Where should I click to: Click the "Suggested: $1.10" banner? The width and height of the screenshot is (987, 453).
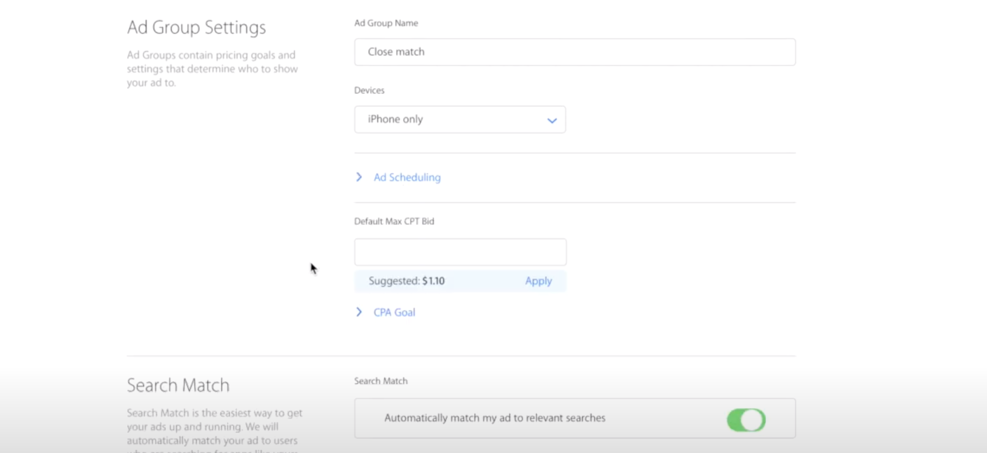coord(406,281)
